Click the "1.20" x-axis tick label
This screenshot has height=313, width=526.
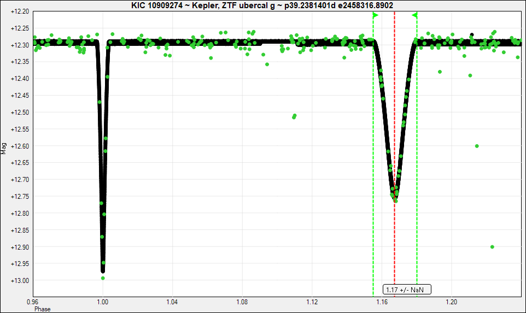click(x=452, y=301)
